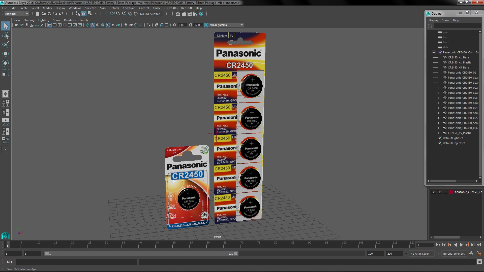Toggle layer visibility V box
This screenshot has width=484, height=272.
[x=434, y=192]
